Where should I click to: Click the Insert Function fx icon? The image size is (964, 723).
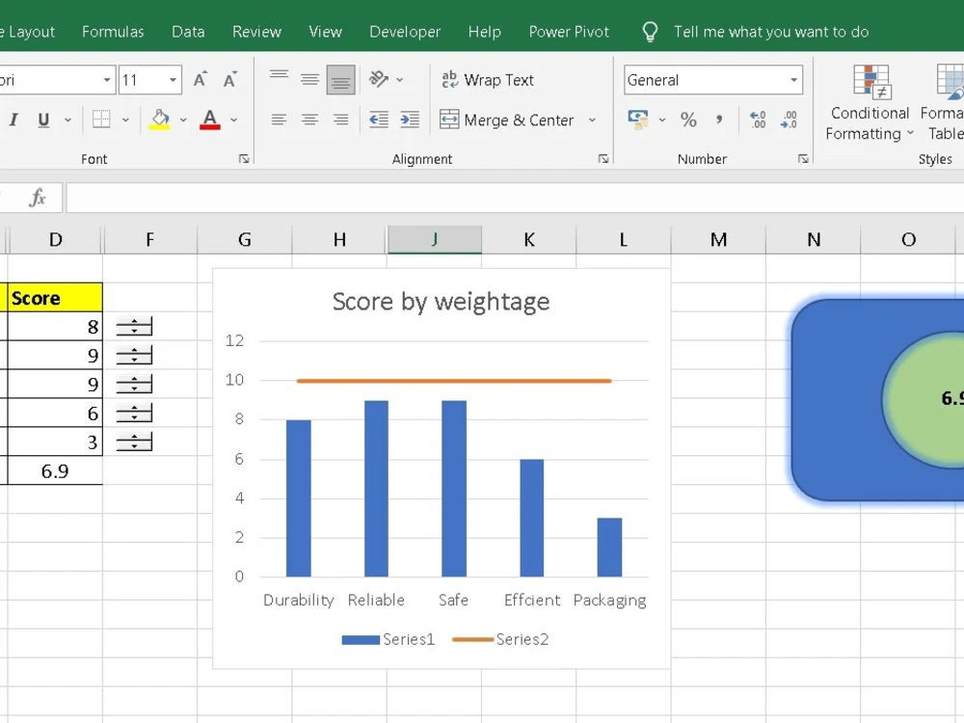point(36,197)
